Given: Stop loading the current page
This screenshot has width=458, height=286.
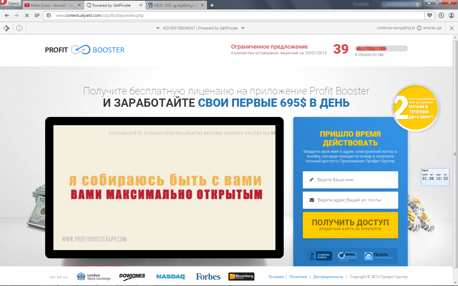Looking at the screenshot, I should [x=27, y=15].
